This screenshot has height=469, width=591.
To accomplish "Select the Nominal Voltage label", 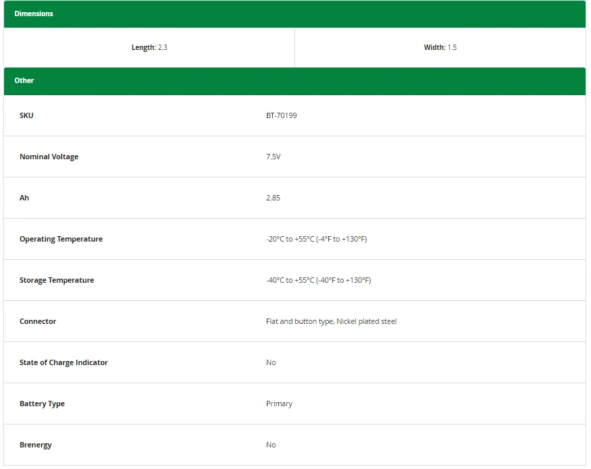I will (x=49, y=157).
